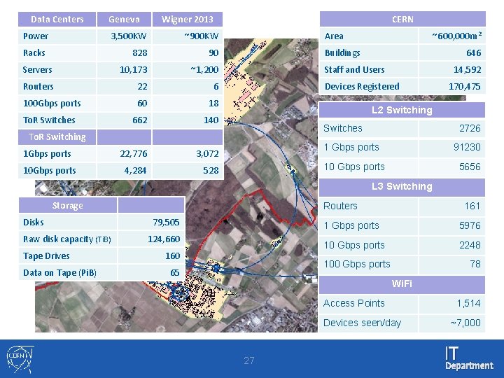This screenshot has width=504, height=378.
Task: Select the 10,173 servers value
Action: pos(134,70)
